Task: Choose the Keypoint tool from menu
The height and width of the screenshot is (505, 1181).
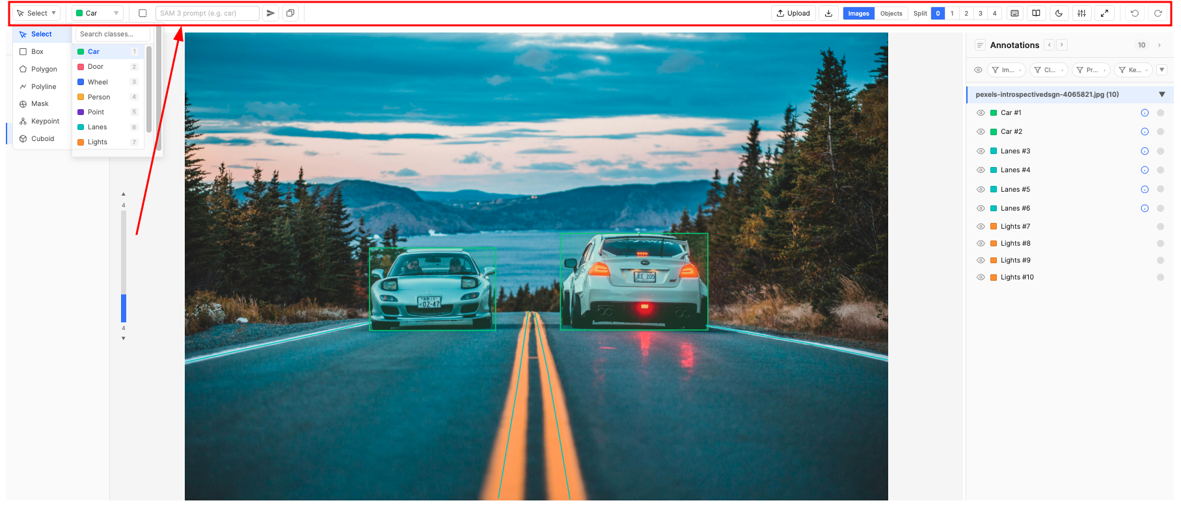Action: [42, 122]
